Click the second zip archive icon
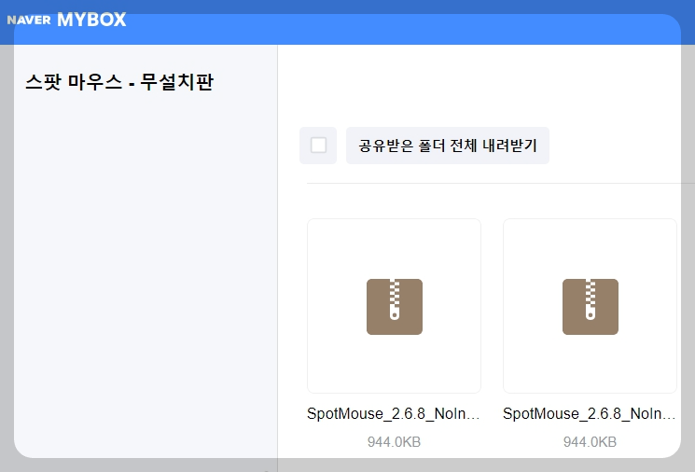 point(591,307)
